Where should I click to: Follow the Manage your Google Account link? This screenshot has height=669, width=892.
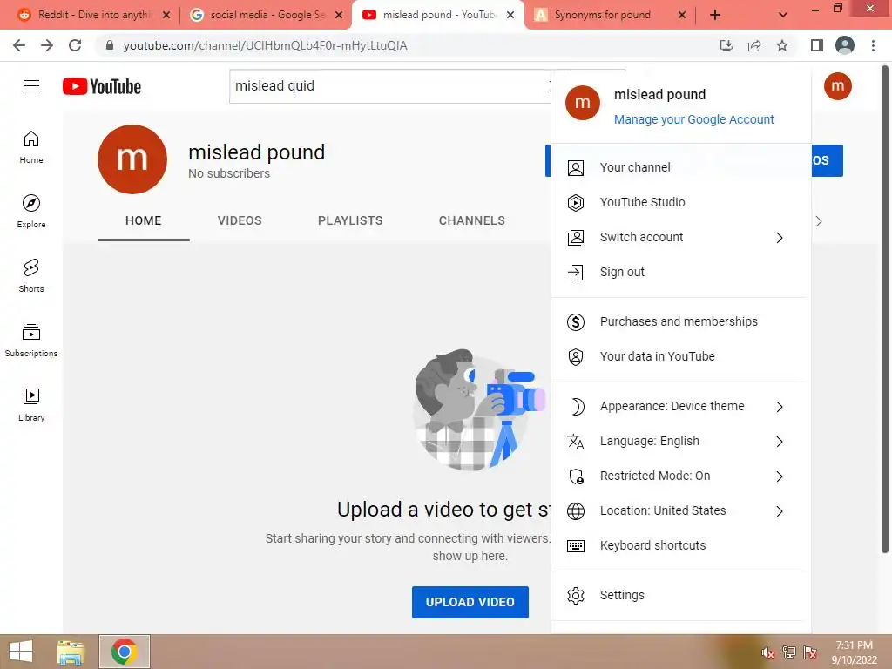tap(693, 119)
